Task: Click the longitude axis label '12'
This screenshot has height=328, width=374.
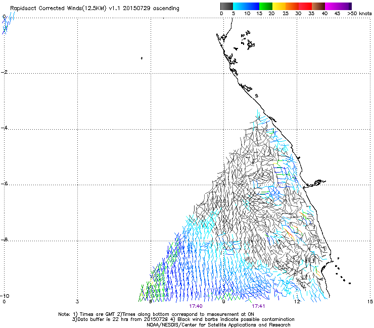Action: click(297, 302)
